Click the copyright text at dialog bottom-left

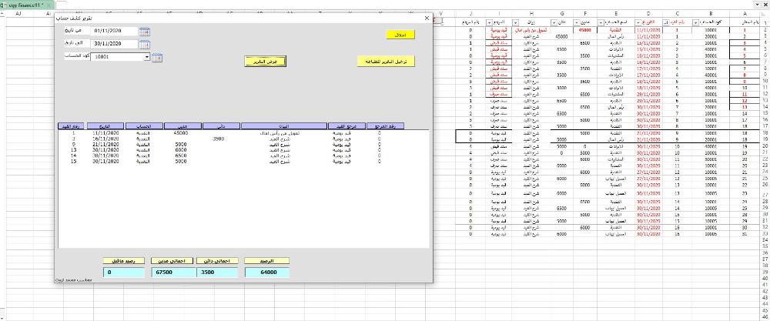pyautogui.click(x=74, y=280)
